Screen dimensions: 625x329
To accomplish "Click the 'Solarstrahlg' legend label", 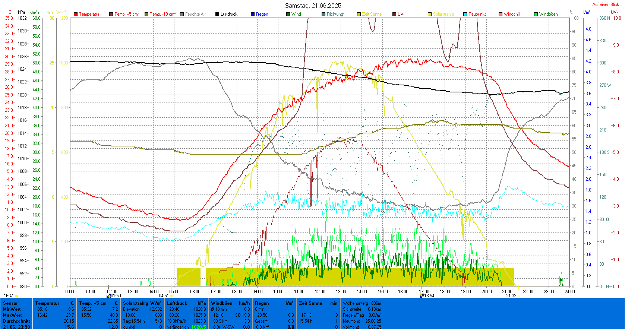I will pos(444,14).
